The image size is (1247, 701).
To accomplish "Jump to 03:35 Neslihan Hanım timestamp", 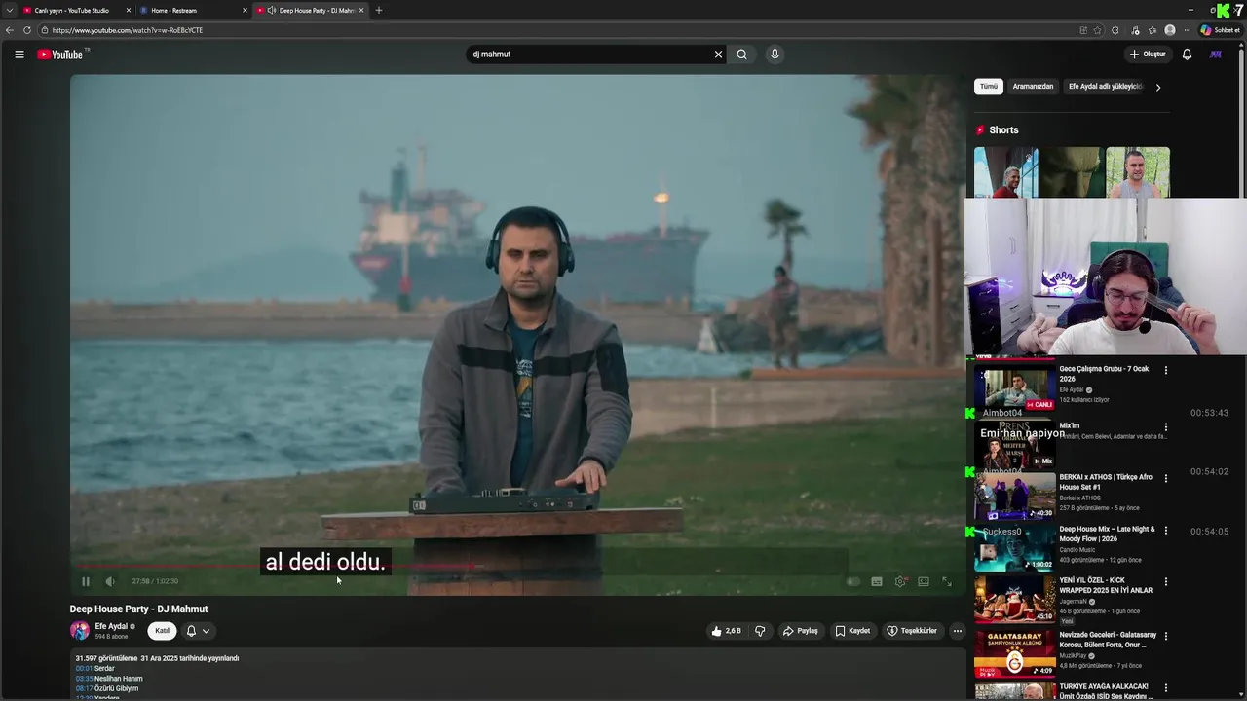I will tap(84, 679).
